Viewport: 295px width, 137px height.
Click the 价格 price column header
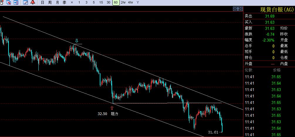277,70
